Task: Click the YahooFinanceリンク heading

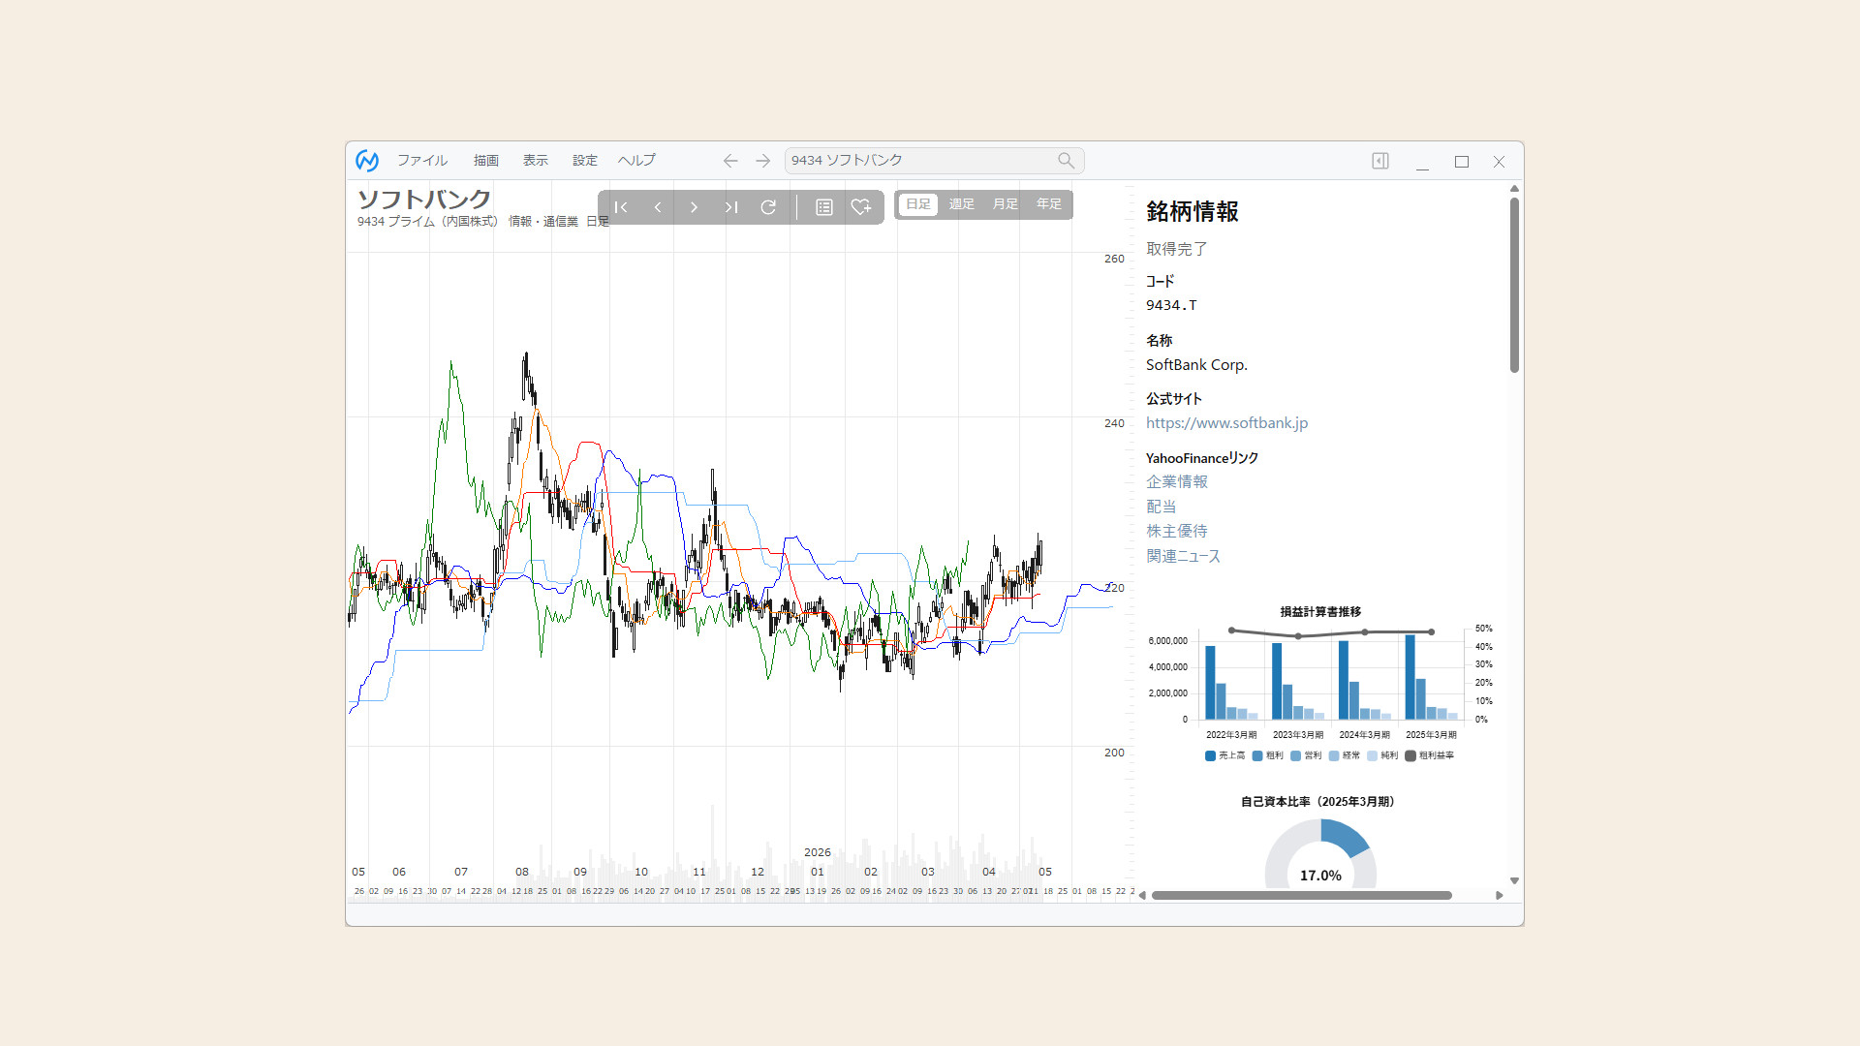Action: click(1202, 458)
